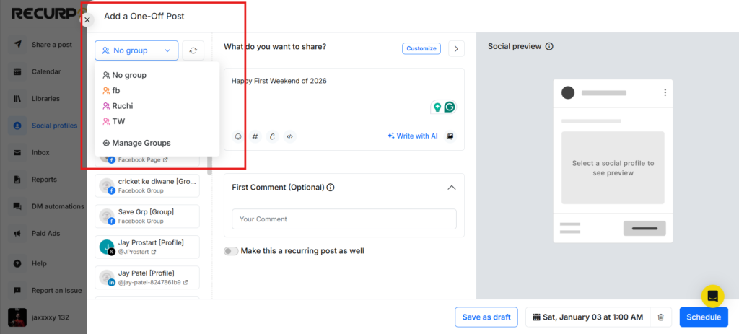Click Write with AI
The image size is (739, 334).
(x=413, y=136)
